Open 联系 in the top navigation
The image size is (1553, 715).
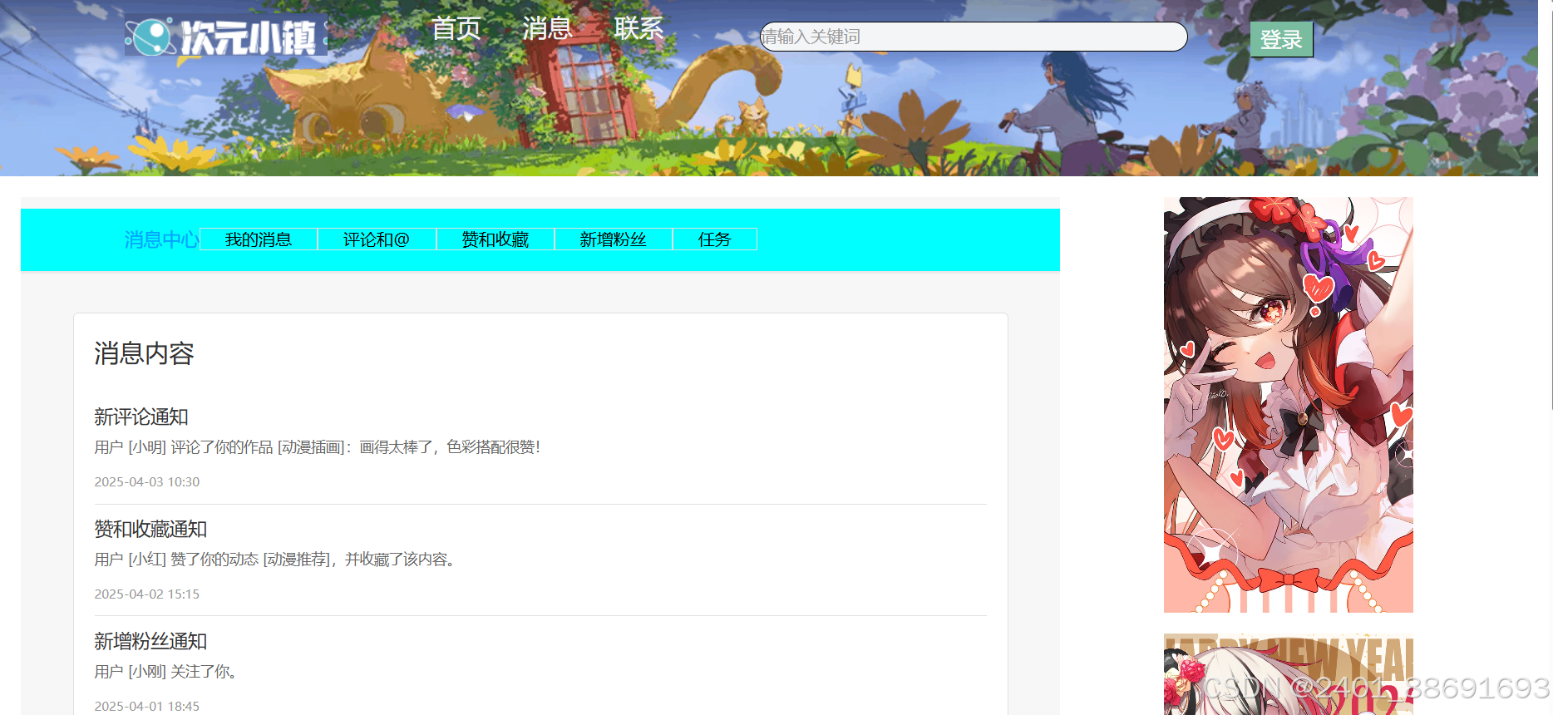pos(638,29)
